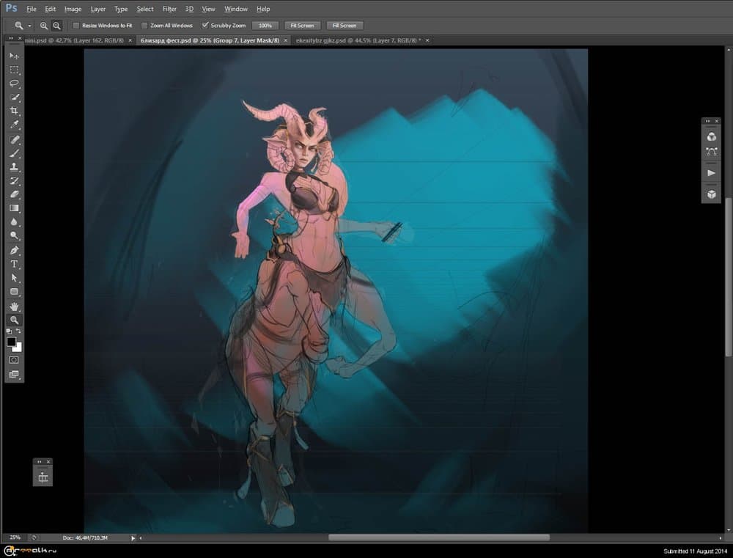Click the foreground color swatch
The width and height of the screenshot is (733, 558).
click(12, 342)
